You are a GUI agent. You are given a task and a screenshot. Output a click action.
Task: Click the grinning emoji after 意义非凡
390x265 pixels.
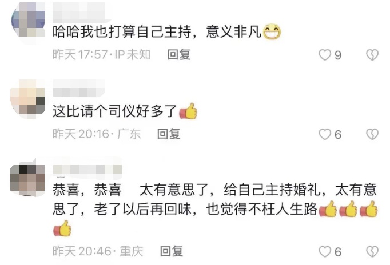coord(272,32)
